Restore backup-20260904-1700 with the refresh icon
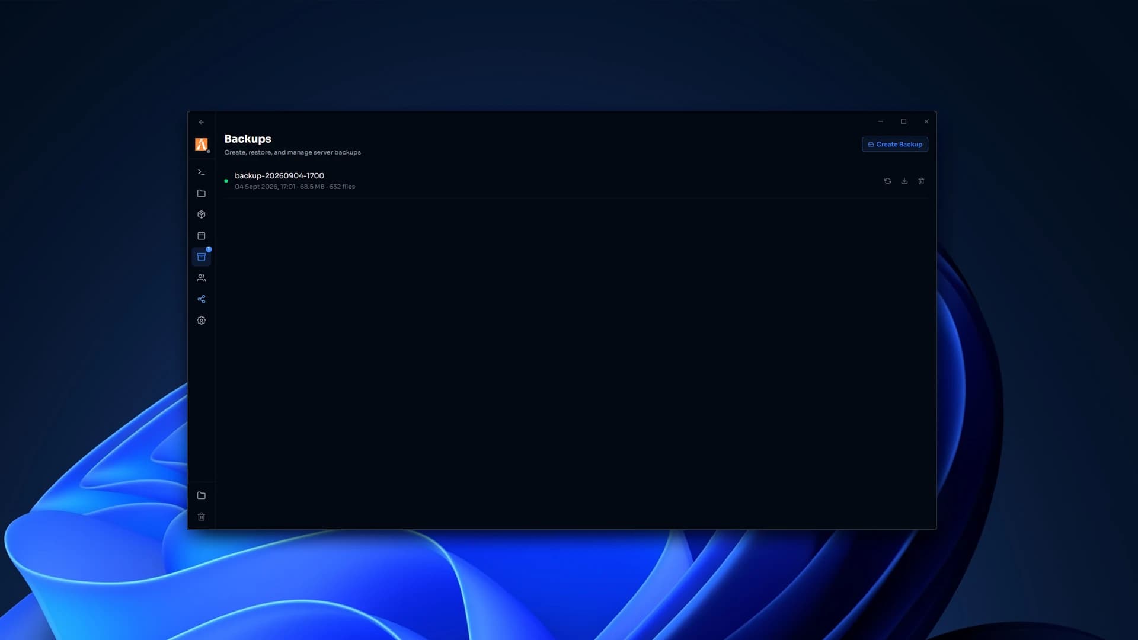Screen dimensions: 1138x640 [x=887, y=181]
